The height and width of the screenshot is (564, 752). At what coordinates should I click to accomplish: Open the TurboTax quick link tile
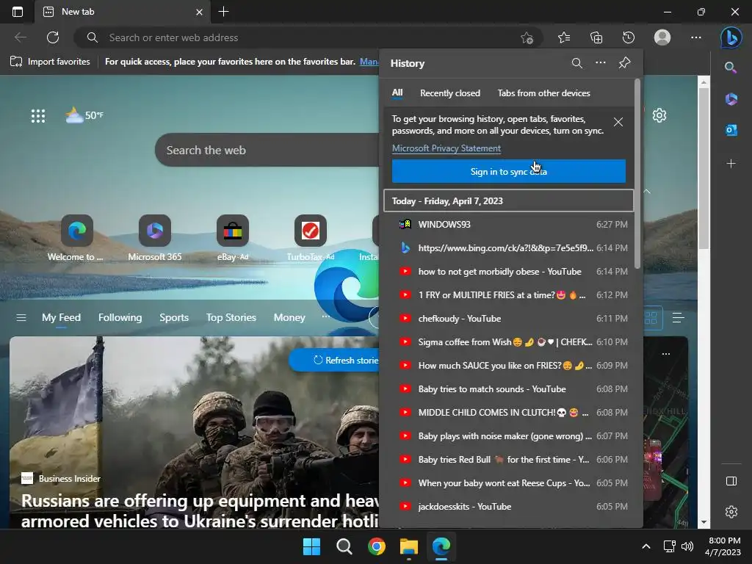pyautogui.click(x=311, y=239)
